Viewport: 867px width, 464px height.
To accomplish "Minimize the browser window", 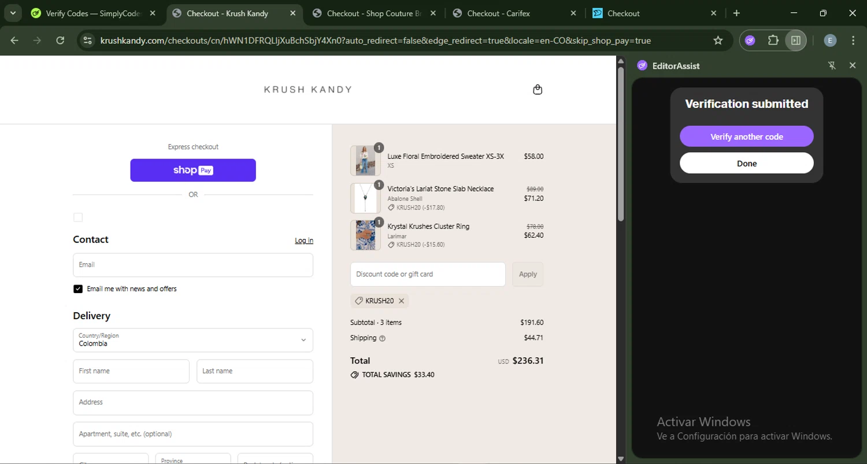I will [794, 13].
